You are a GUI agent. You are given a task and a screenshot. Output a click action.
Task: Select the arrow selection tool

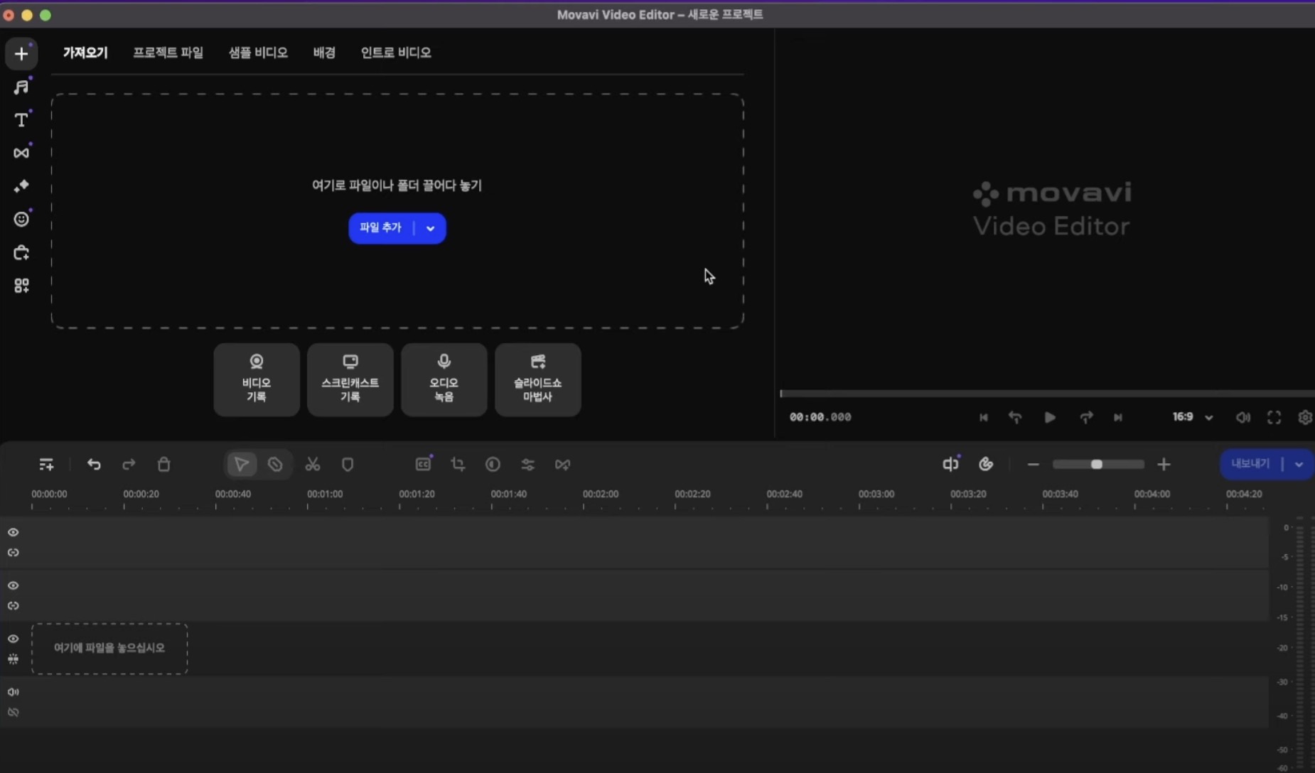pos(242,465)
